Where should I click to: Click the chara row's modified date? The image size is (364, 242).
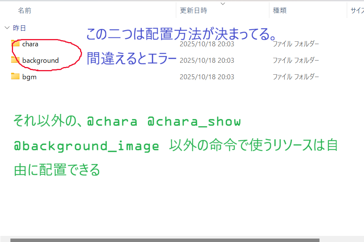coord(207,44)
